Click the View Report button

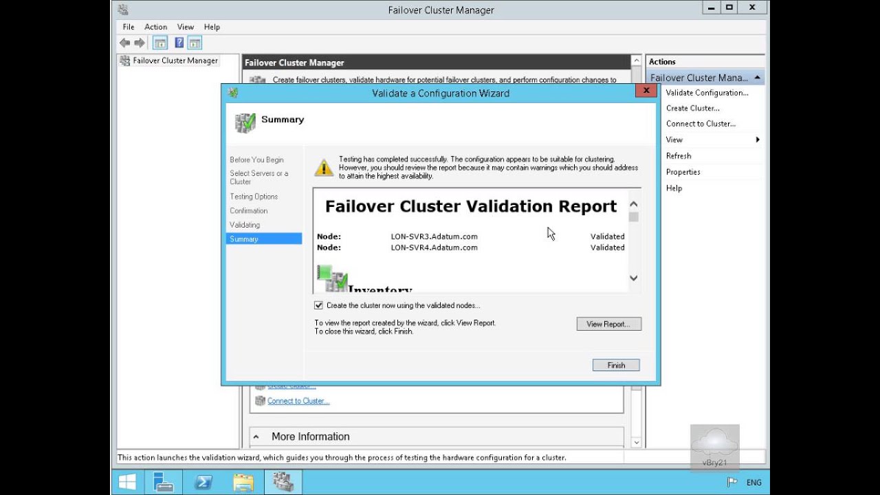609,324
